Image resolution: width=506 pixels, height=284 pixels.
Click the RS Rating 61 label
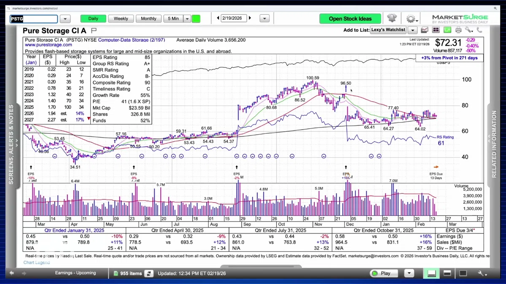click(445, 140)
